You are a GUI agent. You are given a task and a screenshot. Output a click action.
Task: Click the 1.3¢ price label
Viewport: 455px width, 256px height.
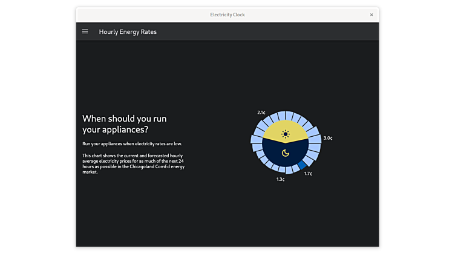[280, 179]
